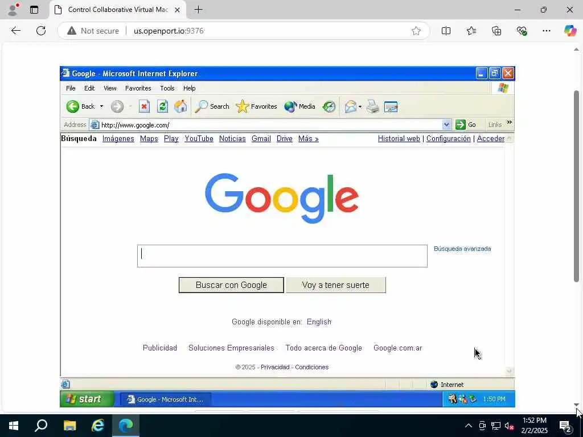Open the Historial web link
583x437 pixels.
(399, 139)
